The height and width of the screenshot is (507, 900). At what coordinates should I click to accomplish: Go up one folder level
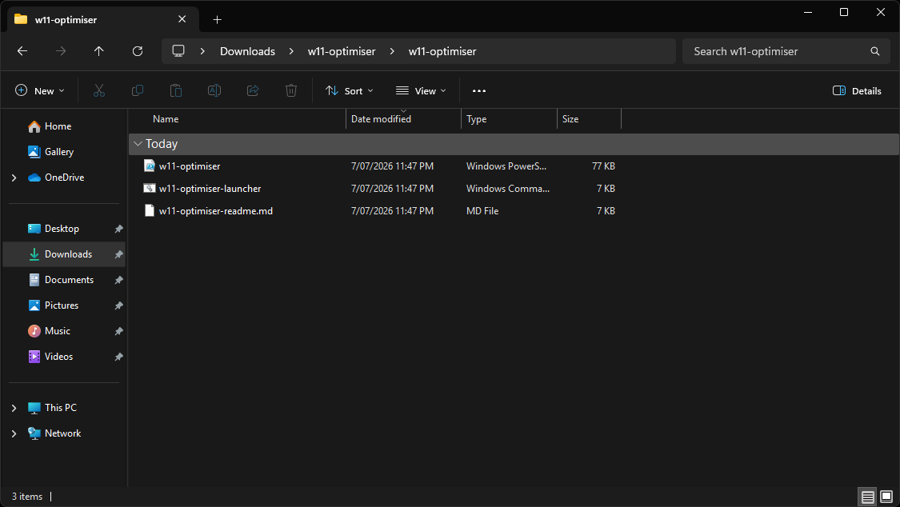[98, 51]
